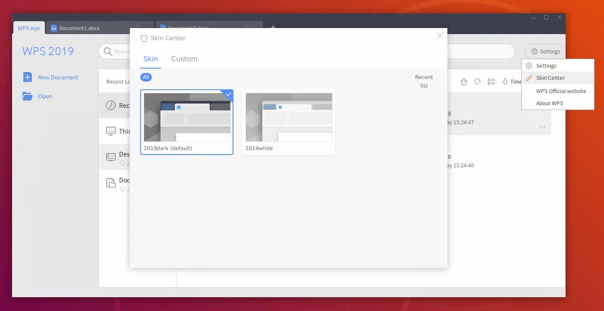Click the New Document plus icon
The image size is (604, 311).
pyautogui.click(x=28, y=77)
